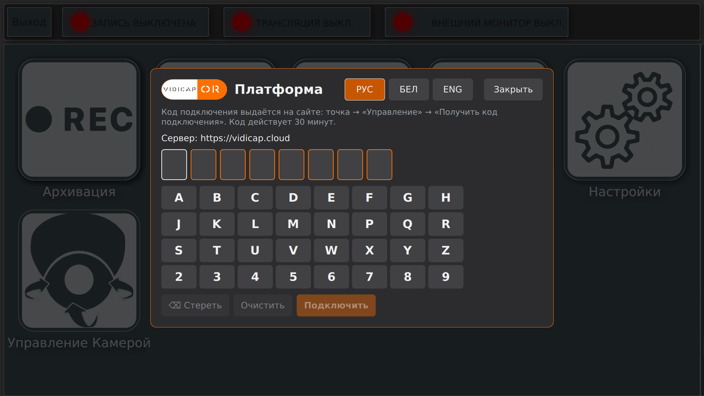The image size is (704, 396).
Task: Focus the last code input box
Action: (x=379, y=165)
